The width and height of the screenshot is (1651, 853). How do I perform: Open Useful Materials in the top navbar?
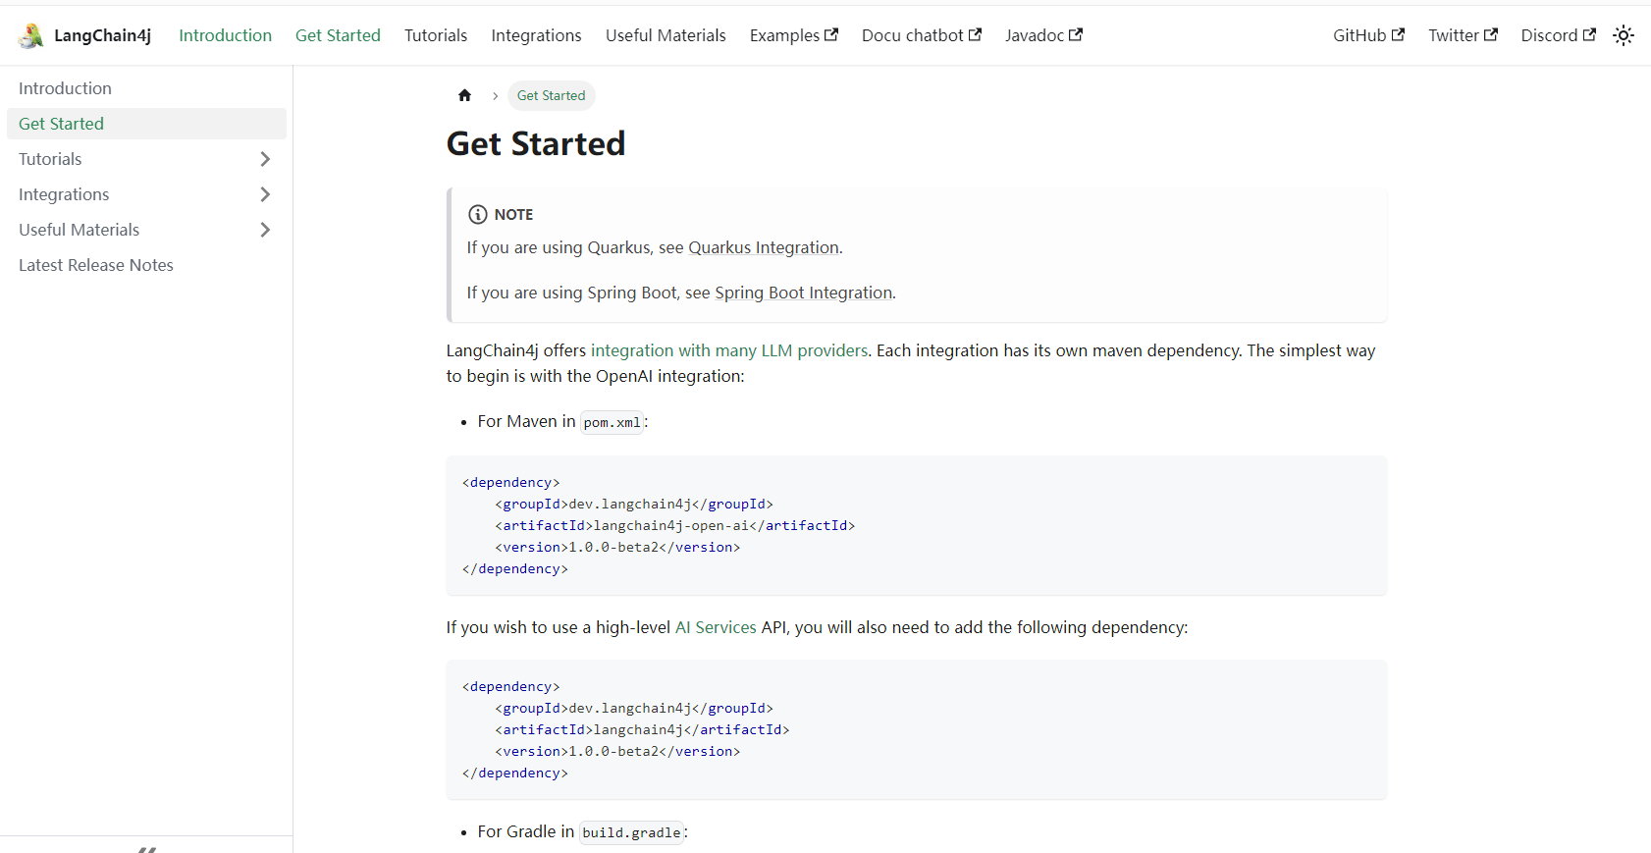[666, 35]
